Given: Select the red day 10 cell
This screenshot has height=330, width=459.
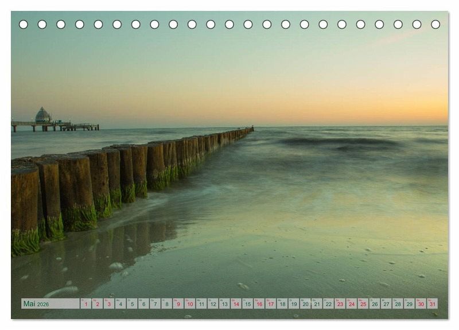Looking at the screenshot, I should coord(190,304).
